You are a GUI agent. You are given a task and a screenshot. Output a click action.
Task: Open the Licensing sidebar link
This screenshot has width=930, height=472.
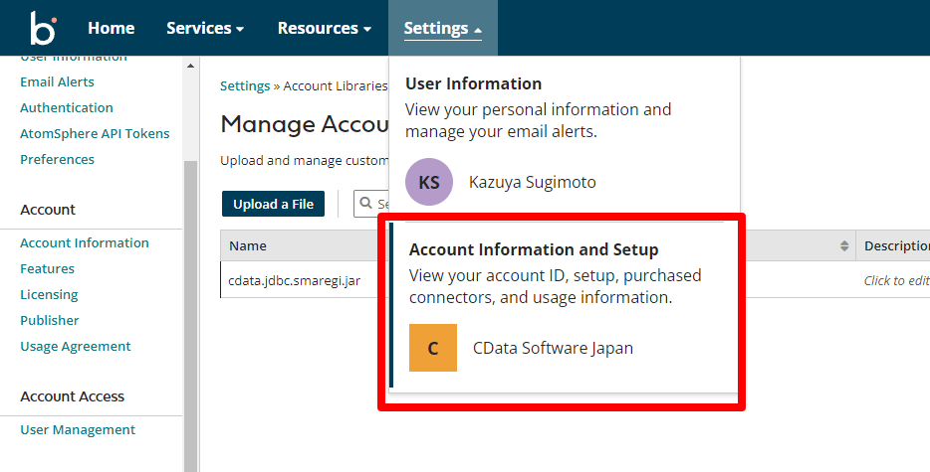49,294
